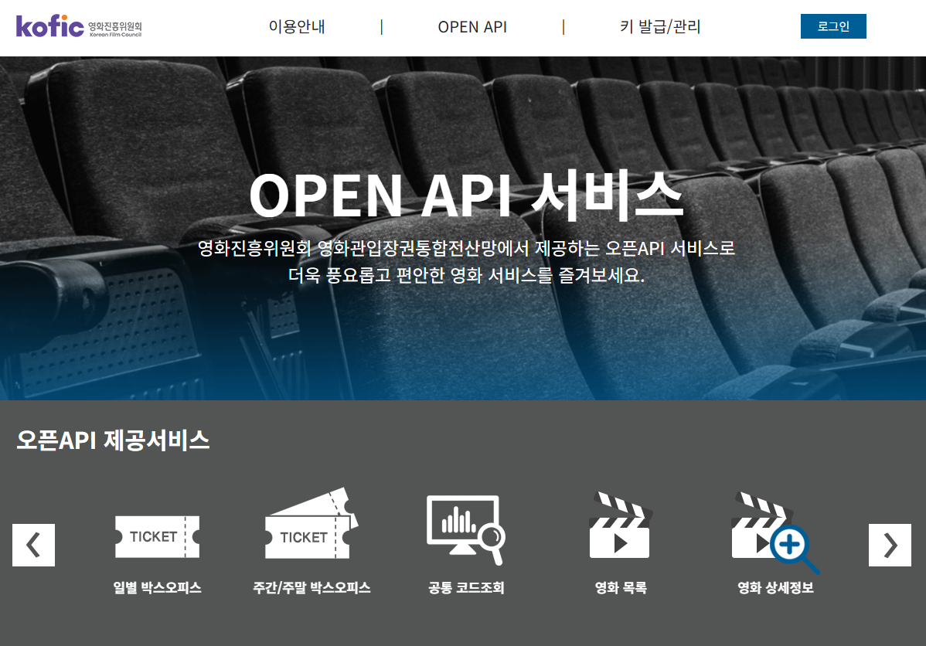This screenshot has height=646, width=926.
Task: Click the 일별 박스오피스 text label
Action: (x=157, y=588)
